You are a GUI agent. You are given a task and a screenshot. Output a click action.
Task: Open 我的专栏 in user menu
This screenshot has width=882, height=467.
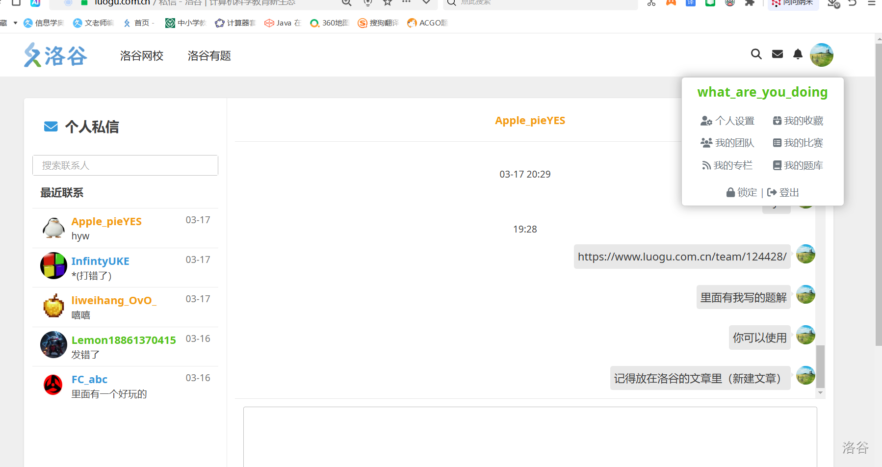727,165
